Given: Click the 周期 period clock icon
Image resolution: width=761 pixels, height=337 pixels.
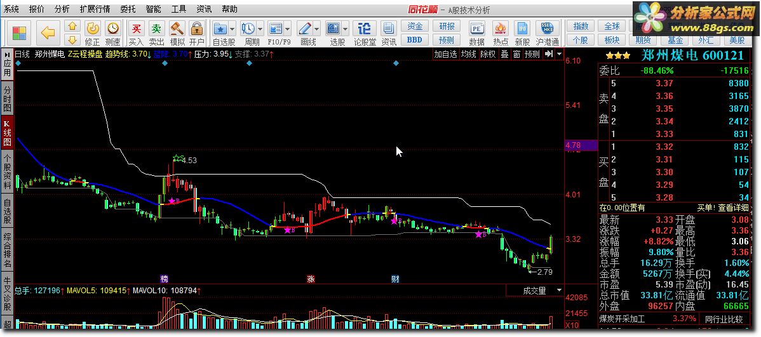Looking at the screenshot, I should click(249, 29).
